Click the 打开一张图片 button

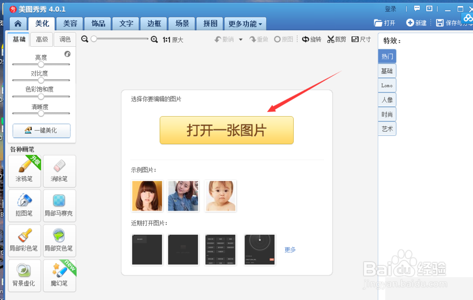coord(226,130)
